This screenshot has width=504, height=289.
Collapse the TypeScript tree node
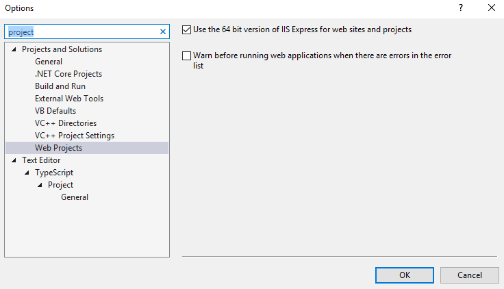27,173
